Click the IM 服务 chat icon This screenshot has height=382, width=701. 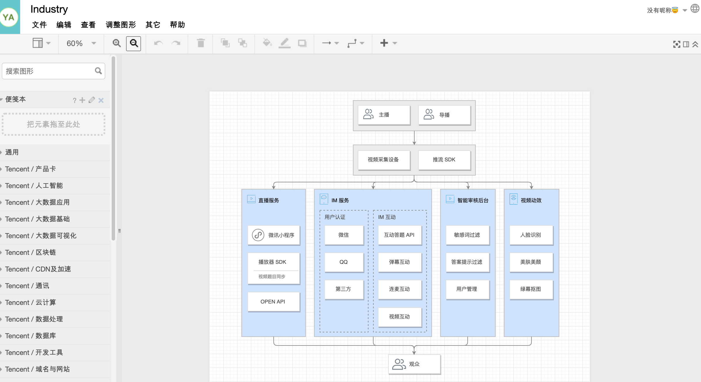point(324,199)
